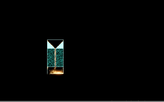164x102 pixels.
Task: Click the funnel neck where the wedges meet
Action: [x=55, y=48]
